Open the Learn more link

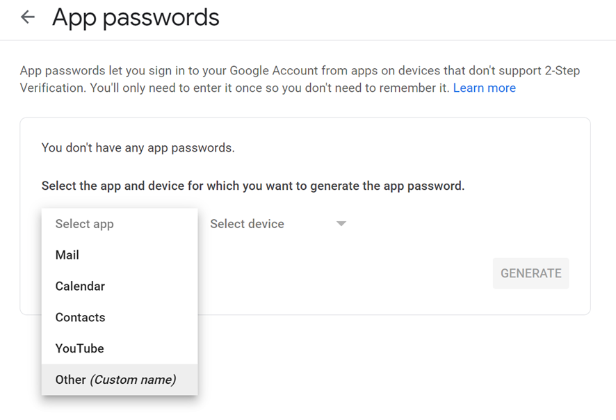[484, 88]
